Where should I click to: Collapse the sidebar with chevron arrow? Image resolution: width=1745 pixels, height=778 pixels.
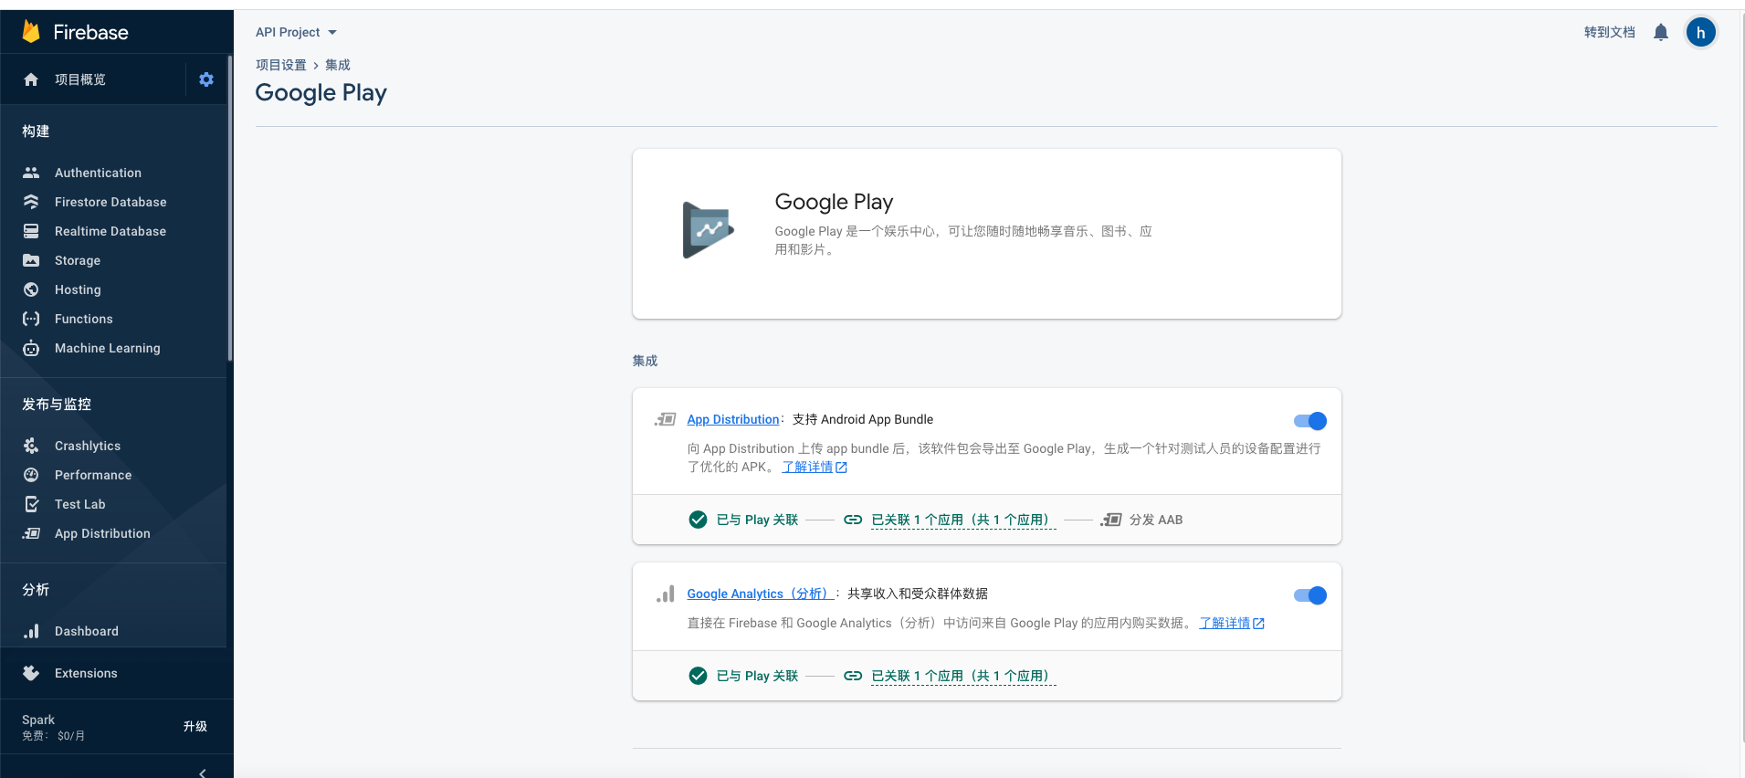[202, 772]
